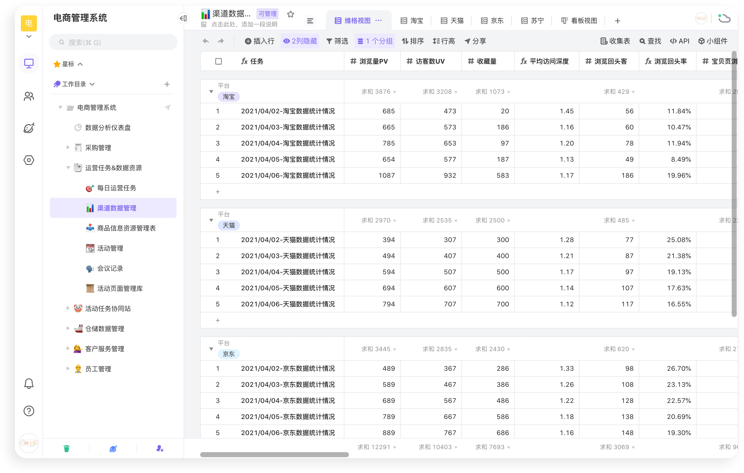Open the trash bin icon

(x=66, y=448)
